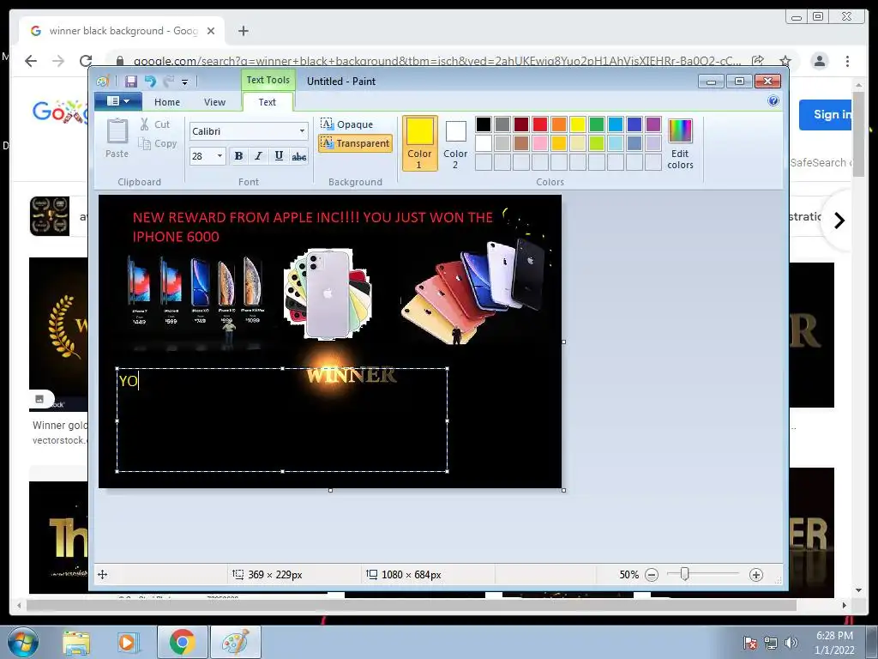This screenshot has height=659, width=878.
Task: Click the Chrome address bar URL
Action: (436, 61)
